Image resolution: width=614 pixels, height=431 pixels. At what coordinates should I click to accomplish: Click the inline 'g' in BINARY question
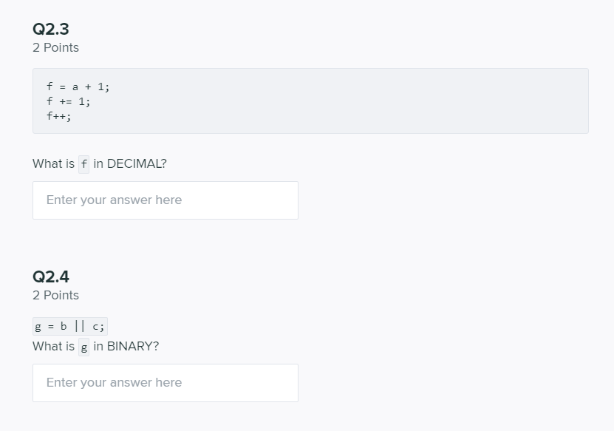pyautogui.click(x=83, y=347)
